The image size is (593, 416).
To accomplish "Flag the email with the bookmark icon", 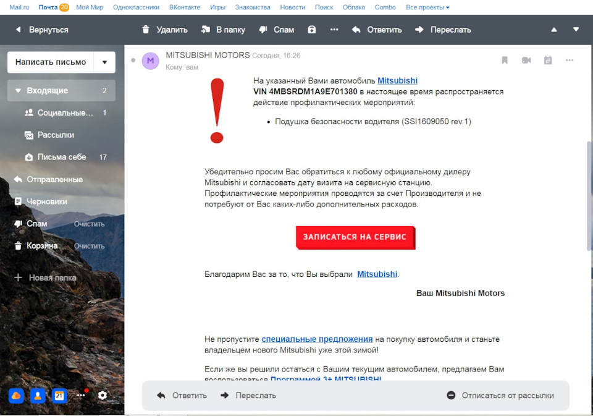I will point(505,60).
